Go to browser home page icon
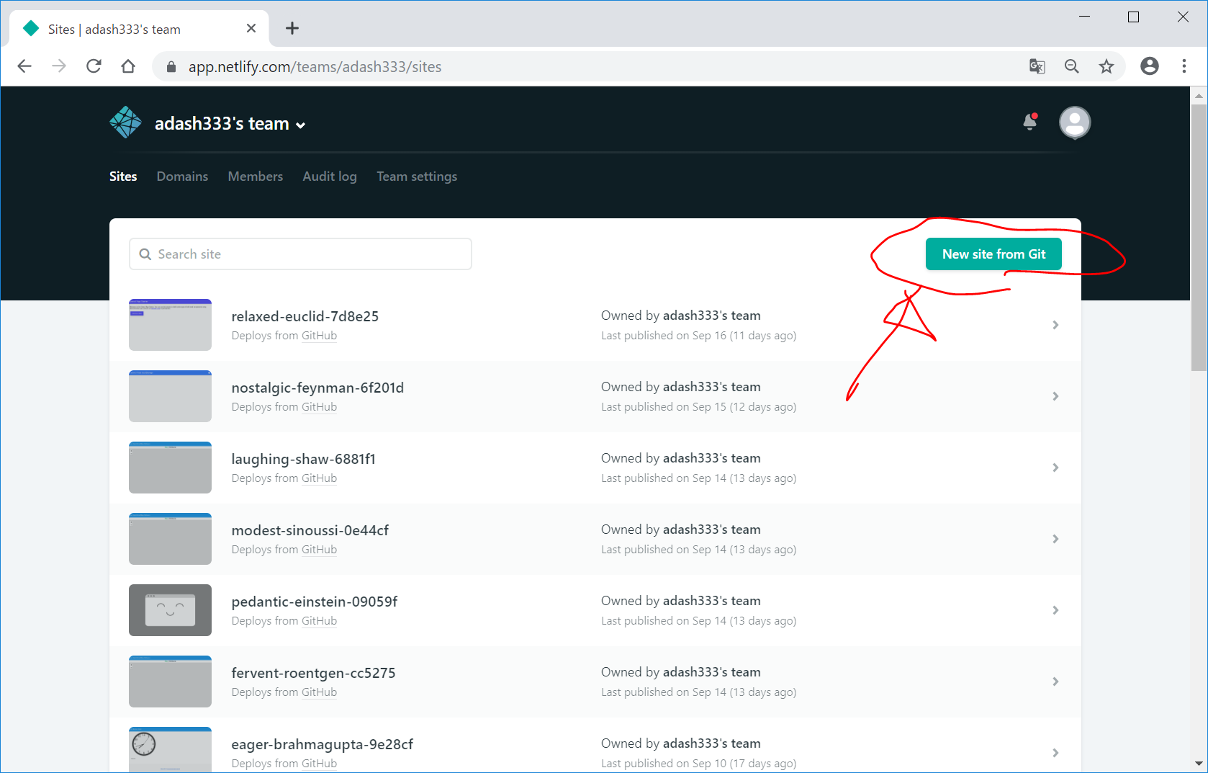Image resolution: width=1208 pixels, height=773 pixels. 128,66
